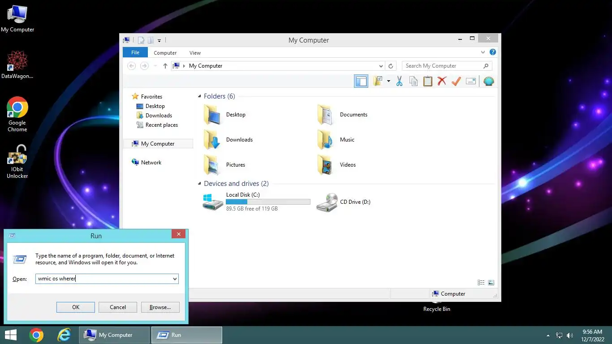Close the Run dialog

coord(178,234)
